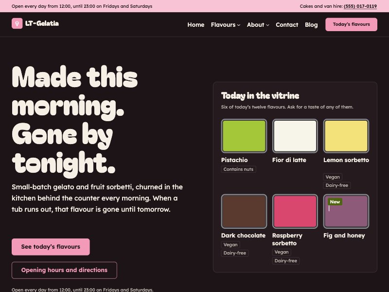Viewport: 389px width, 292px height.
Task: Click the Raspberry sorbetto flavour name
Action: (x=287, y=239)
